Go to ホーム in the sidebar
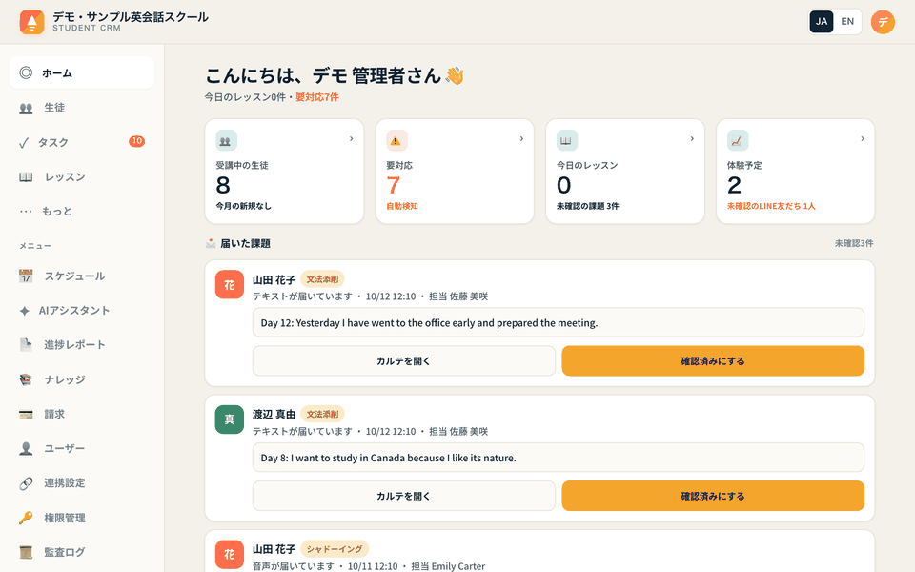 (x=82, y=73)
